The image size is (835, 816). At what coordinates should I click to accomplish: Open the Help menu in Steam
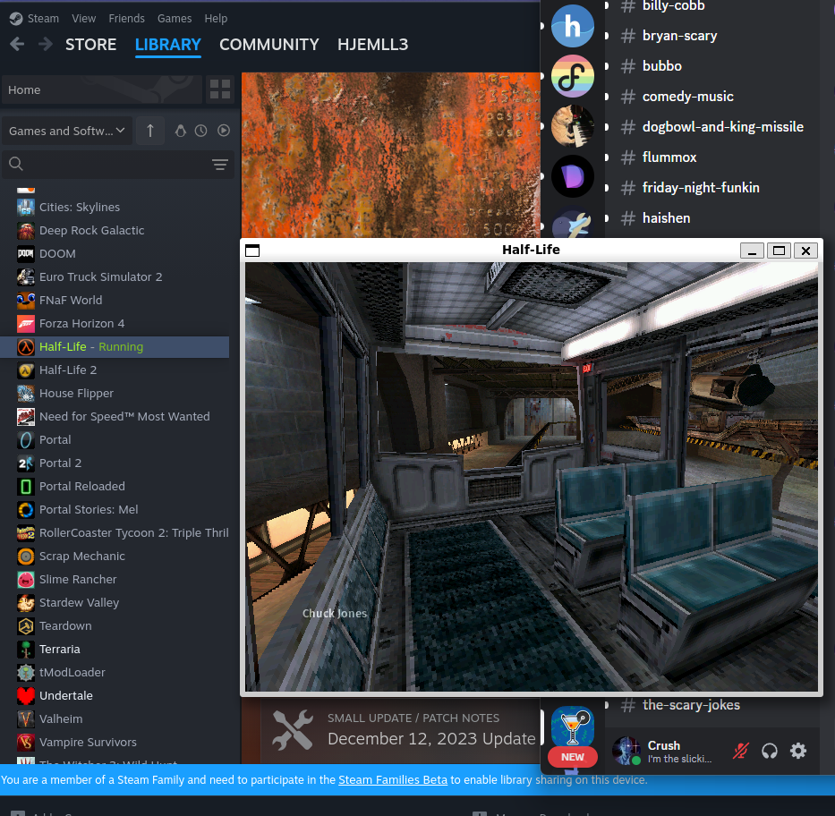(216, 19)
